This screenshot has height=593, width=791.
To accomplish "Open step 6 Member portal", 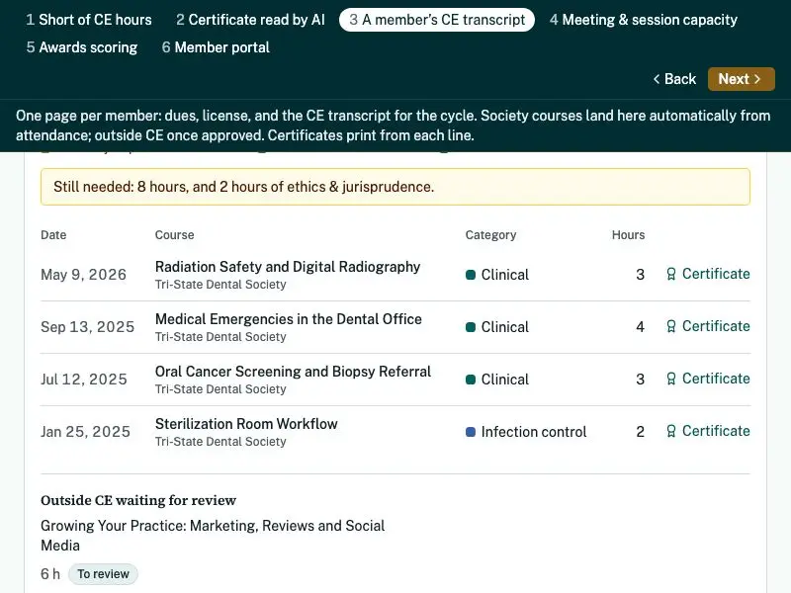I will click(216, 47).
